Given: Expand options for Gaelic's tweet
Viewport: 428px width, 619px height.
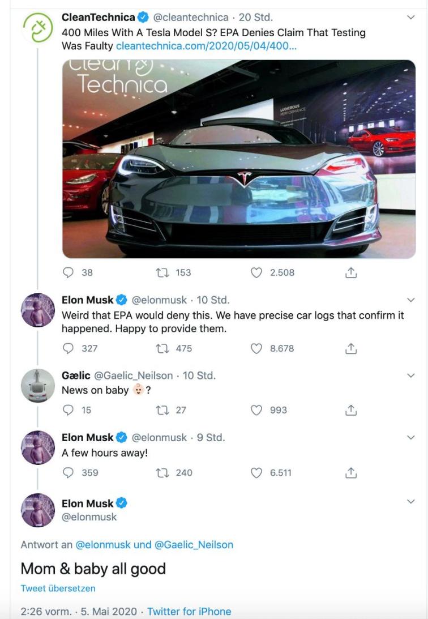Looking at the screenshot, I should (x=411, y=375).
